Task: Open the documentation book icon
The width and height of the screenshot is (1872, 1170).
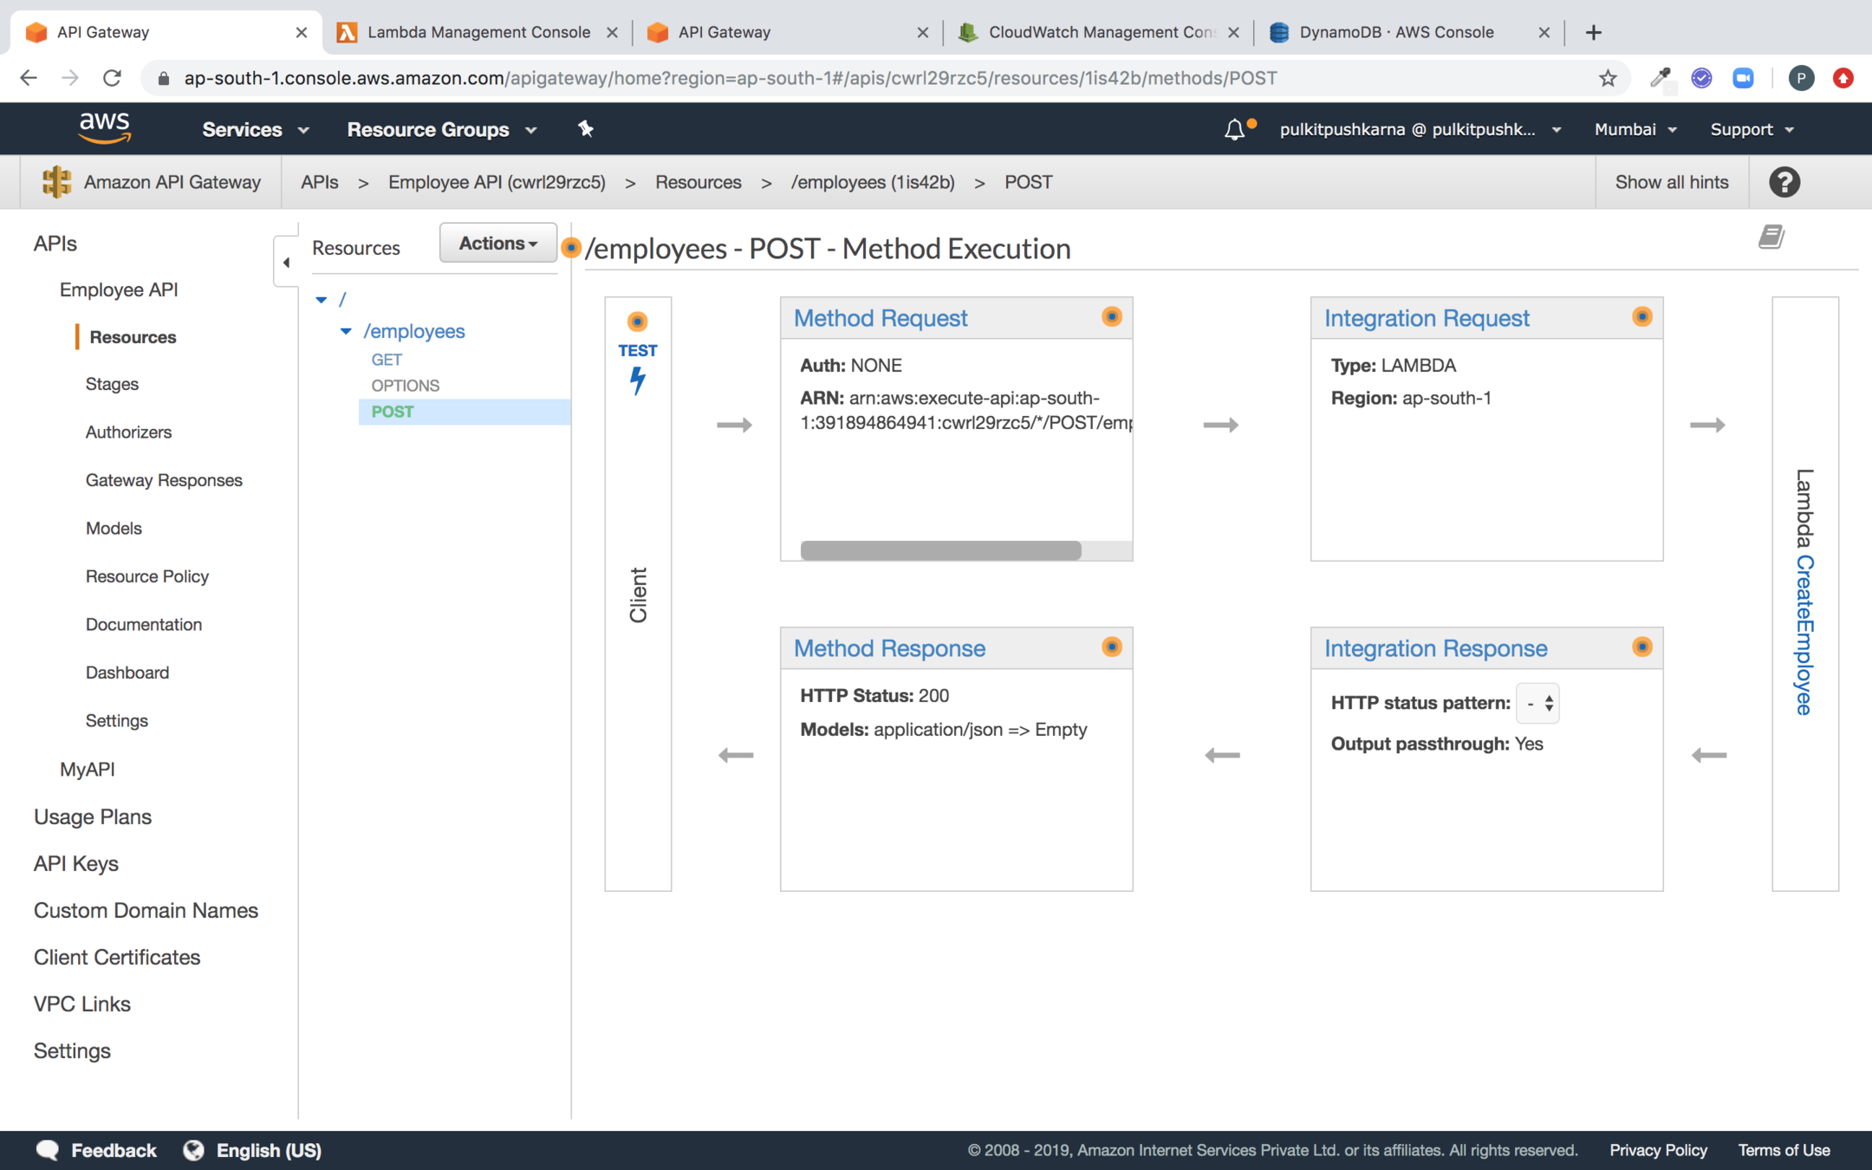Action: point(1771,237)
